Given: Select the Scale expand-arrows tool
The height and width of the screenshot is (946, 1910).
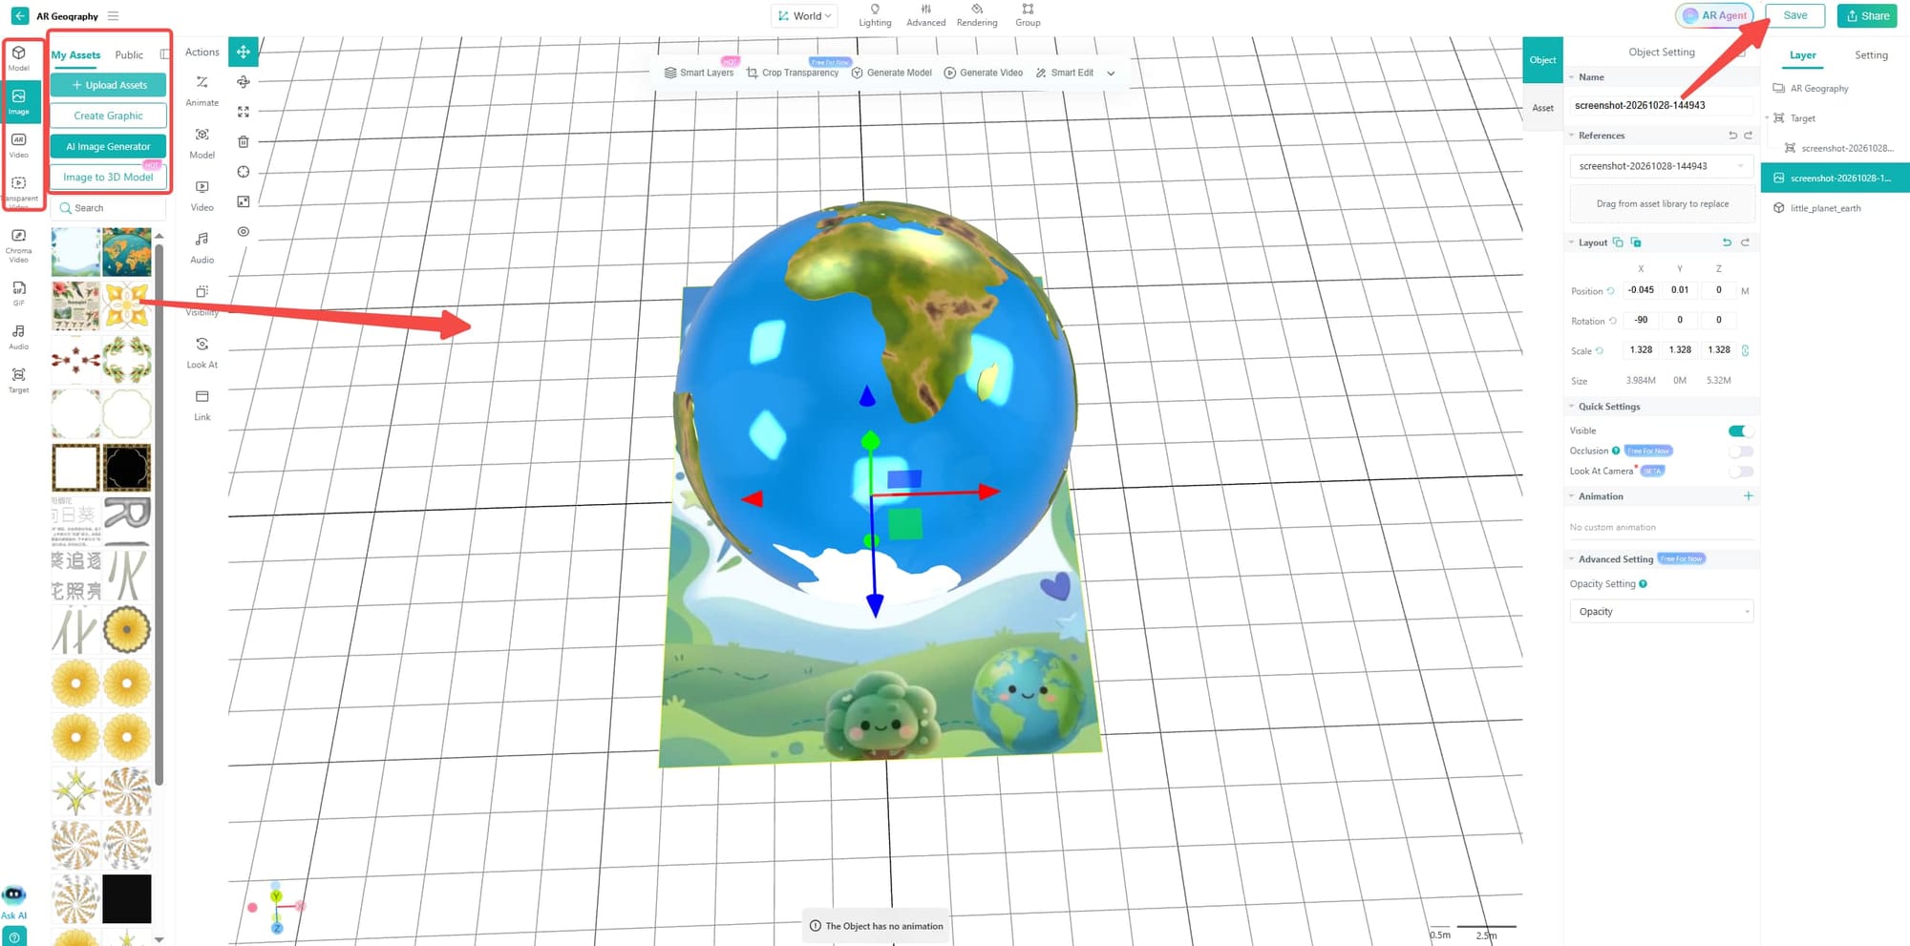Looking at the screenshot, I should (x=244, y=112).
